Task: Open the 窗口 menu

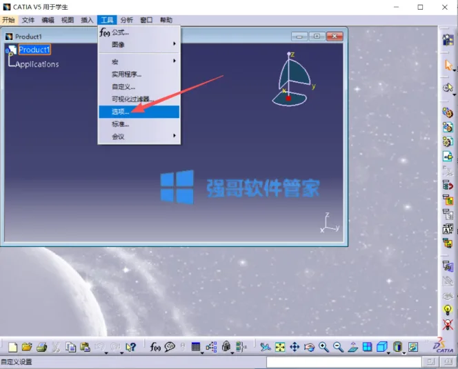Action: click(x=146, y=20)
